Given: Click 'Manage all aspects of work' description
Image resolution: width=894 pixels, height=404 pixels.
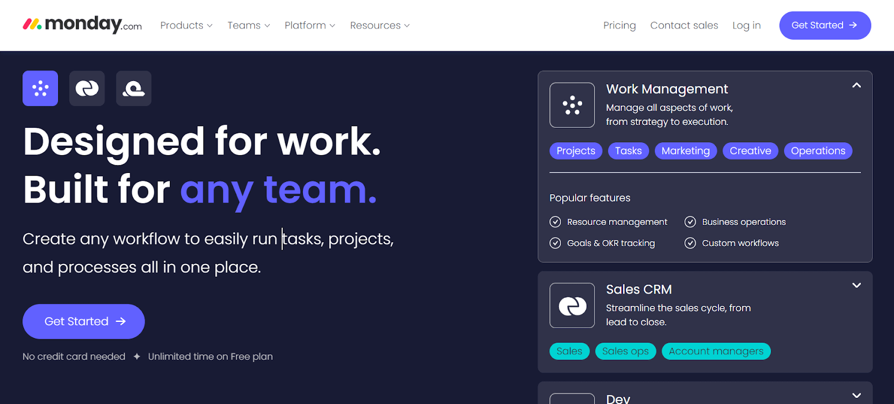Looking at the screenshot, I should 669,114.
